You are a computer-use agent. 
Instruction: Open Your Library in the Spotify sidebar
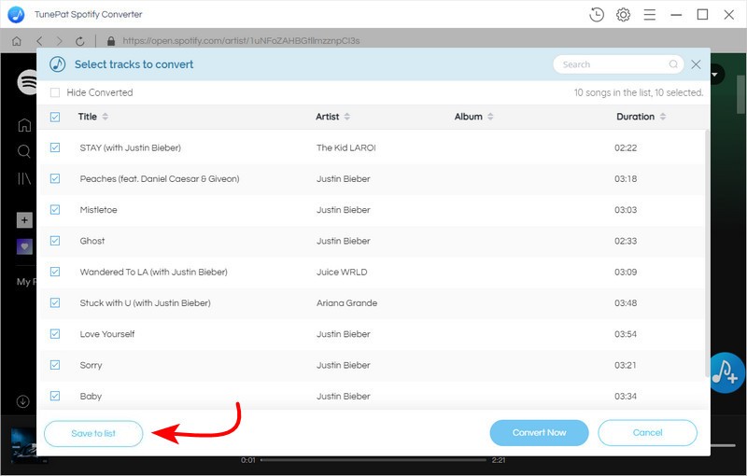(x=24, y=178)
